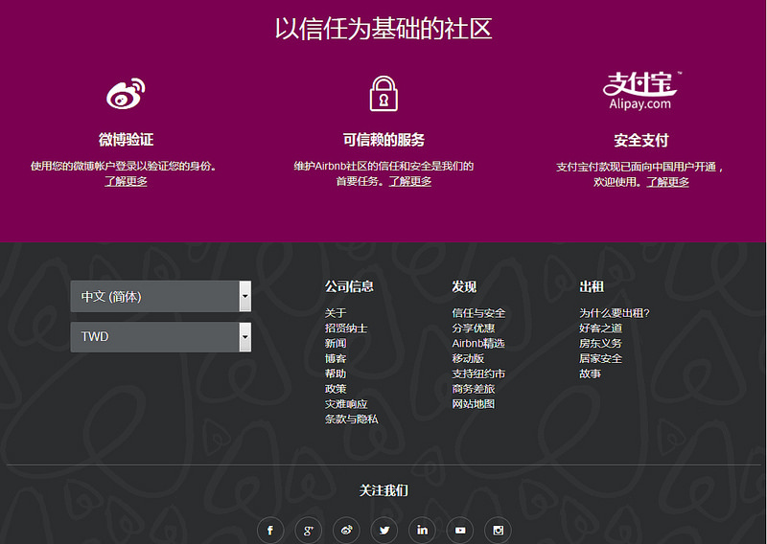The height and width of the screenshot is (544, 767).
Task: Click the arrow on the TWD selector
Action: click(245, 337)
